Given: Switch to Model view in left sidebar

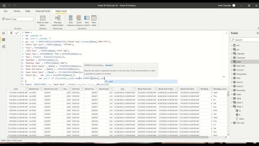Looking at the screenshot, I should pos(4,47).
